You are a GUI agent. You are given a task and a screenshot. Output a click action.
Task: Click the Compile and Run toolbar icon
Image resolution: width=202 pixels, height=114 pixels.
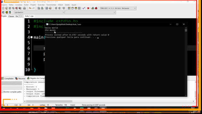76,8
